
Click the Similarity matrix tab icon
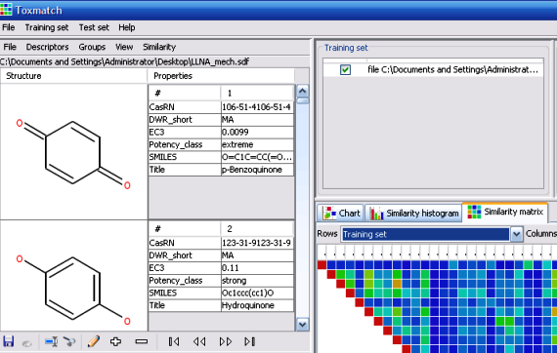tap(474, 212)
